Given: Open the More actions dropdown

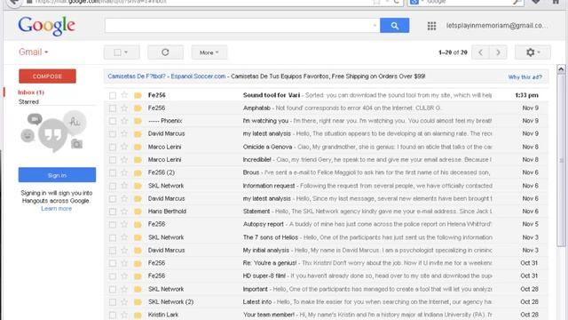Looking at the screenshot, I should (209, 52).
